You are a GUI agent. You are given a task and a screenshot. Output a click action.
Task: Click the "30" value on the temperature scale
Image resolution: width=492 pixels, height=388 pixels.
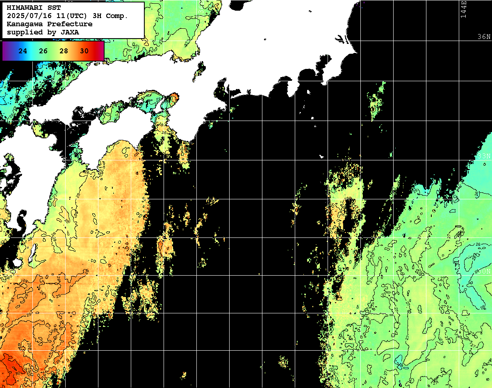click(x=84, y=51)
